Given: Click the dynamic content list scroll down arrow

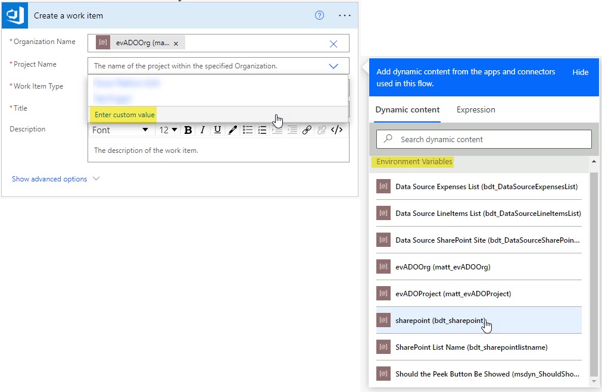Looking at the screenshot, I should 594,382.
